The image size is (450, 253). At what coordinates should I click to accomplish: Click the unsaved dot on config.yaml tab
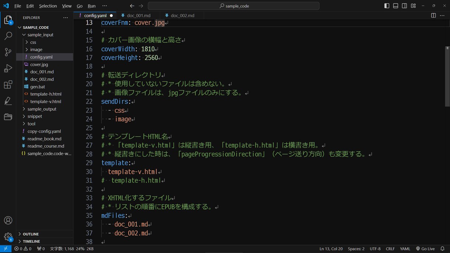pos(111,15)
